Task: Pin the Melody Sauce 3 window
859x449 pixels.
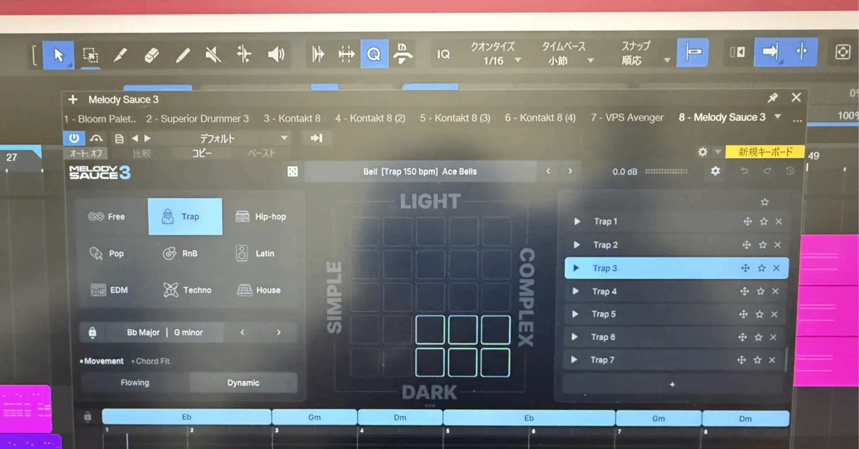Action: (x=773, y=97)
